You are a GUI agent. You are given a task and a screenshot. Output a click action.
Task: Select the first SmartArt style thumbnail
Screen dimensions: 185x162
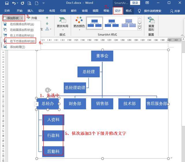(95, 23)
